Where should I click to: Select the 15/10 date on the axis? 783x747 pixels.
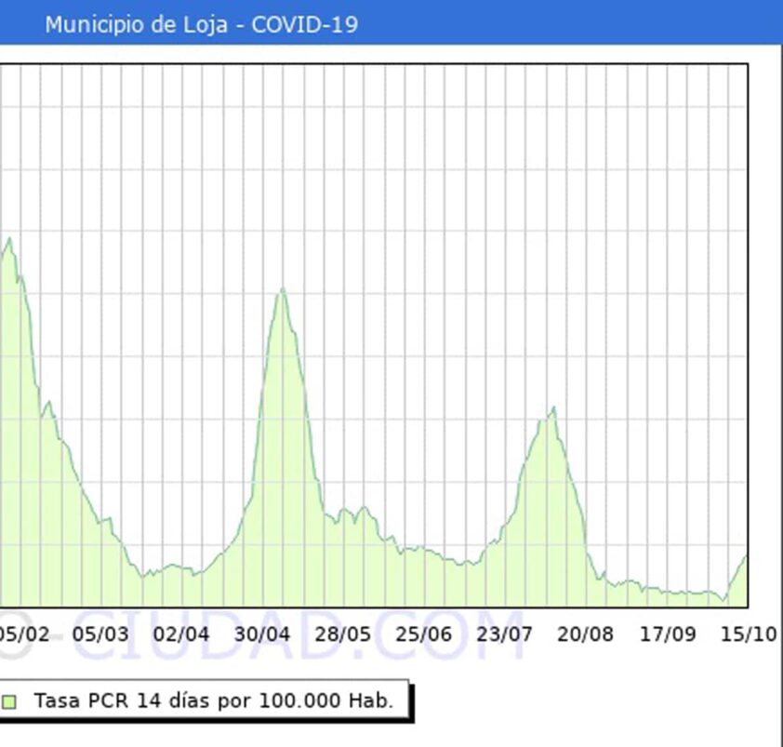749,634
